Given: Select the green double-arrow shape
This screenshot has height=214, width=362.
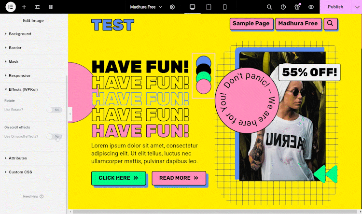Looking at the screenshot, I should click(x=326, y=174).
